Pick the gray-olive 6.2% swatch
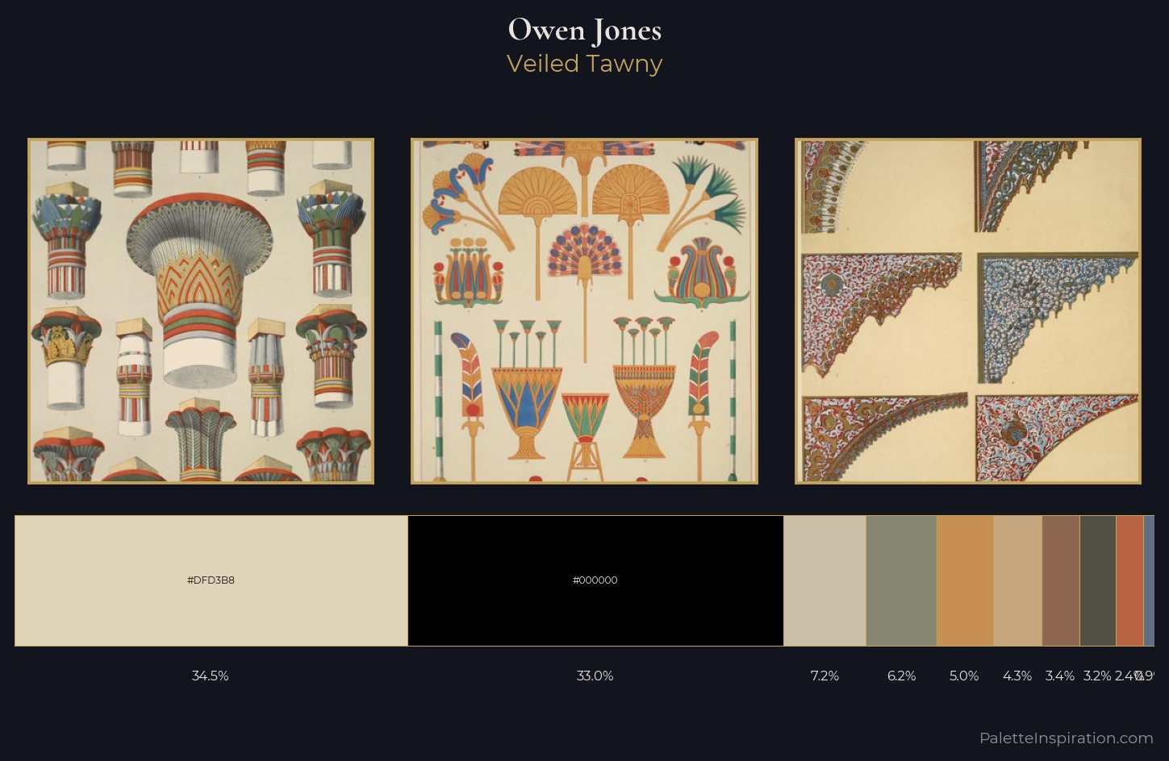The image size is (1169, 761). [901, 580]
